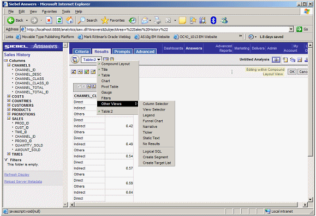Viewport: 316px width, 216px height.
Task: Open the Messenger people icon
Action: click(x=224, y=20)
